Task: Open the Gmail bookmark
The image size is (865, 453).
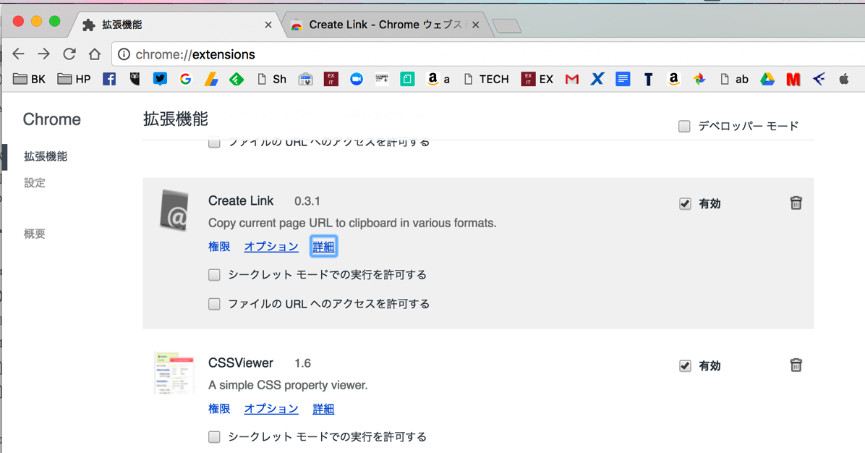Action: click(572, 79)
